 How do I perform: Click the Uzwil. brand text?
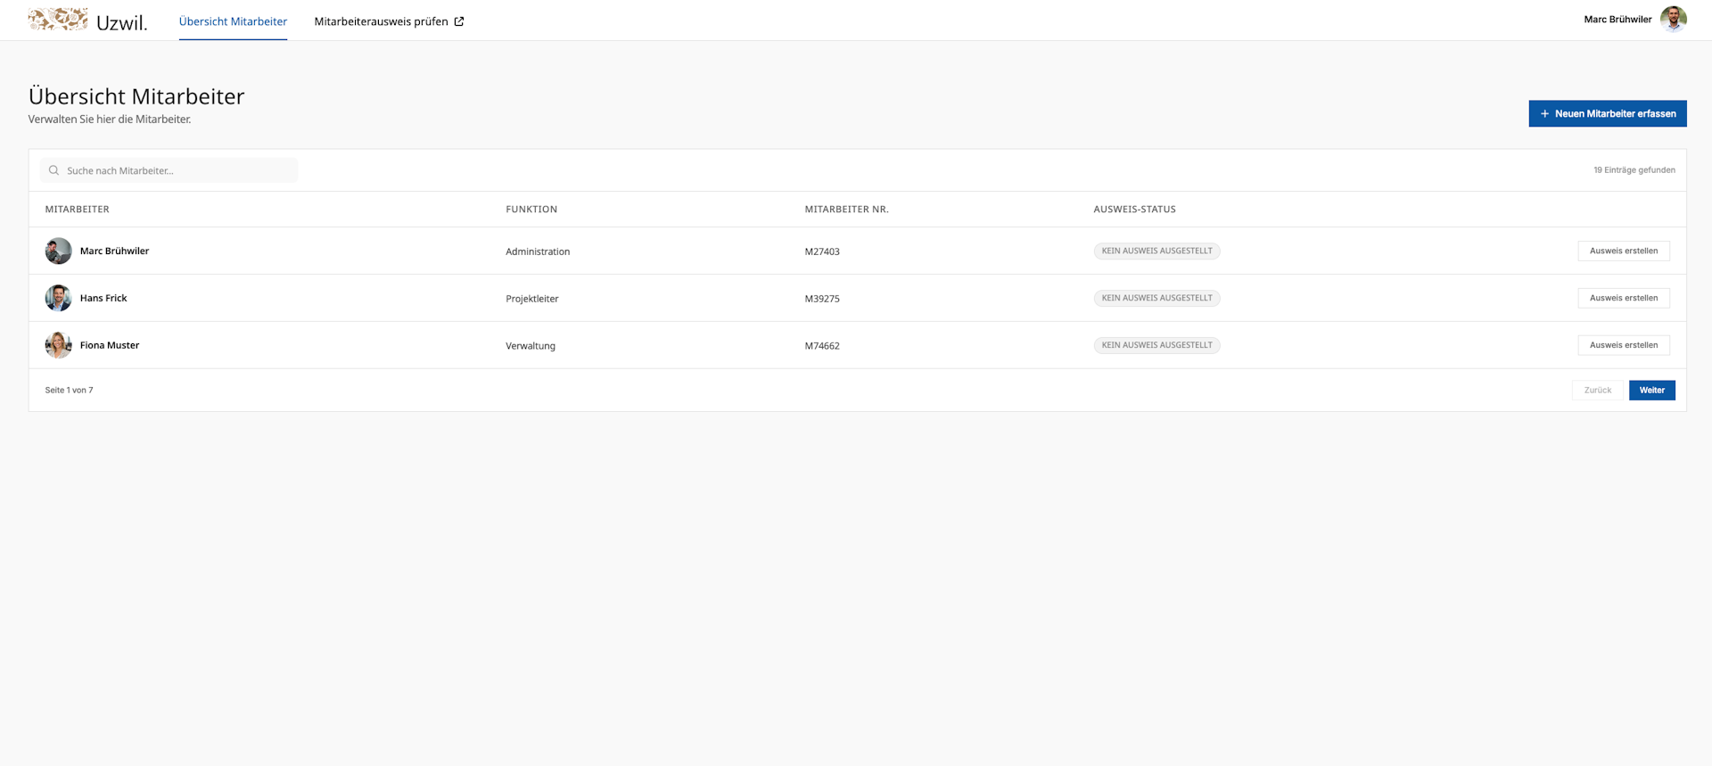click(122, 23)
